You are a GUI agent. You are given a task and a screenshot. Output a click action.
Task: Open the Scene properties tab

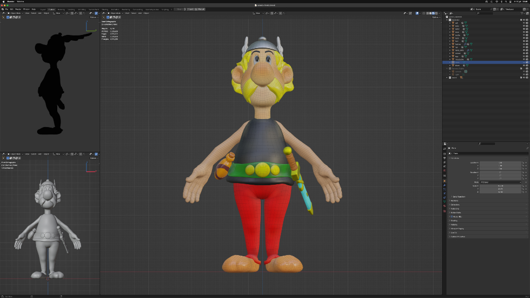[x=445, y=166]
